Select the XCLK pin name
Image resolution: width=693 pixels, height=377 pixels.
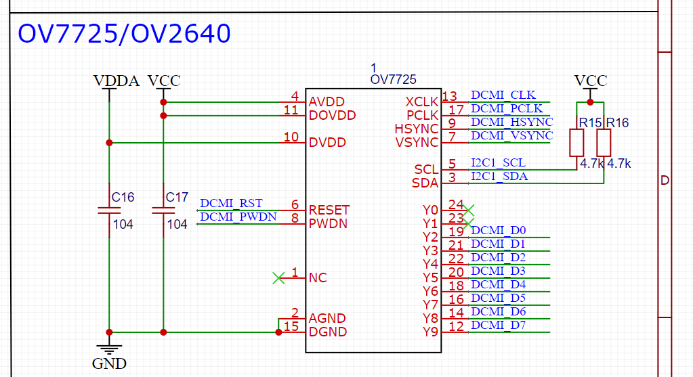[421, 102]
